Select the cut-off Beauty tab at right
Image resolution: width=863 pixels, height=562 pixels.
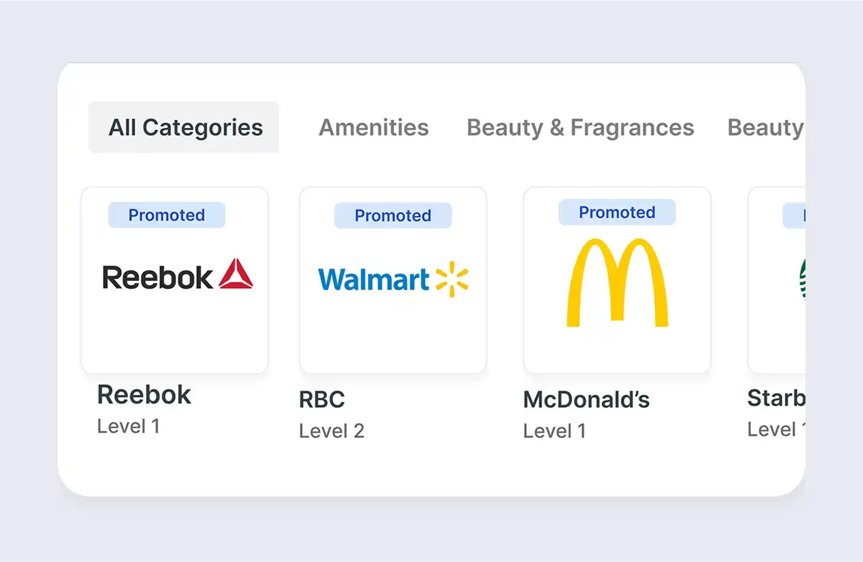click(765, 127)
